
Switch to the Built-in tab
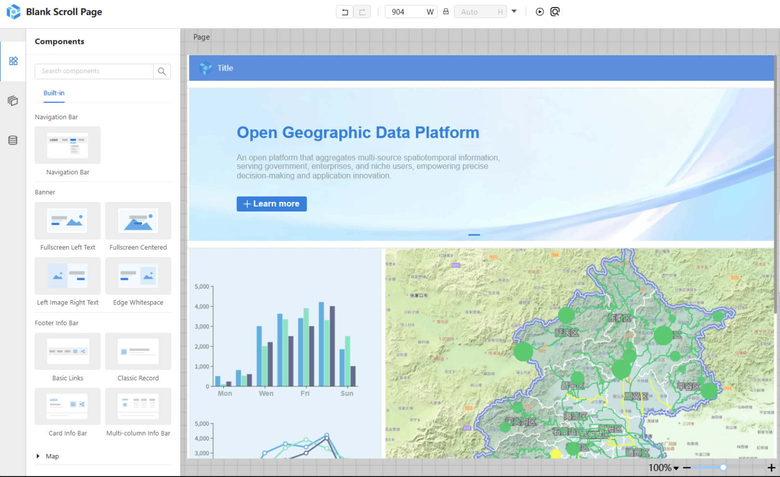(x=54, y=93)
